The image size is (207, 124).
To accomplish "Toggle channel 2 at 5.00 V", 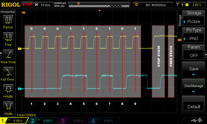I will click(x=43, y=121).
